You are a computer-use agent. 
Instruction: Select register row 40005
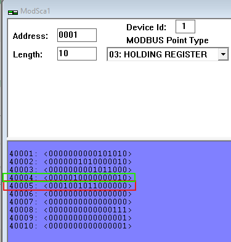click(70, 186)
